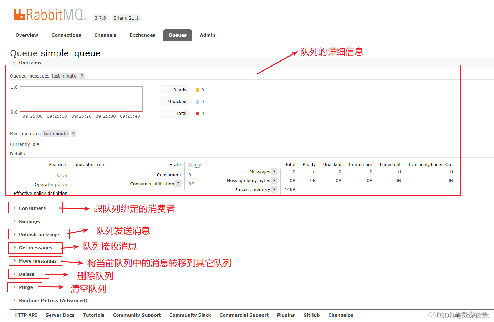This screenshot has width=494, height=322.
Task: Open help for Consumer utilisation
Action: point(178,184)
